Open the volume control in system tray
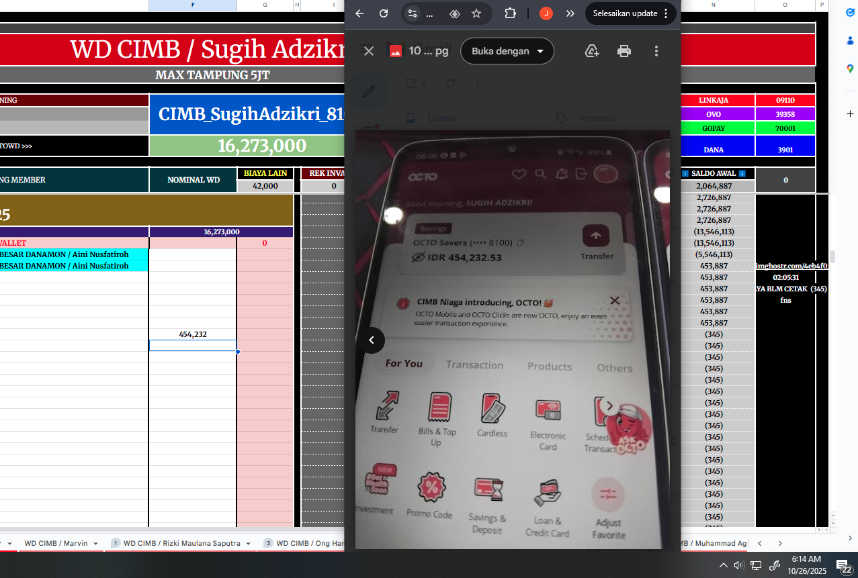The width and height of the screenshot is (858, 578). [738, 565]
